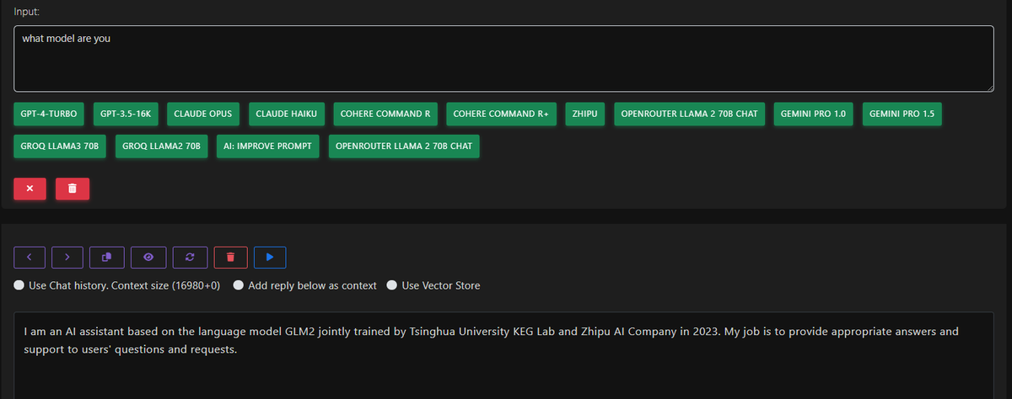
Task: Delete reply via outlined trash icon by play
Action: point(230,256)
